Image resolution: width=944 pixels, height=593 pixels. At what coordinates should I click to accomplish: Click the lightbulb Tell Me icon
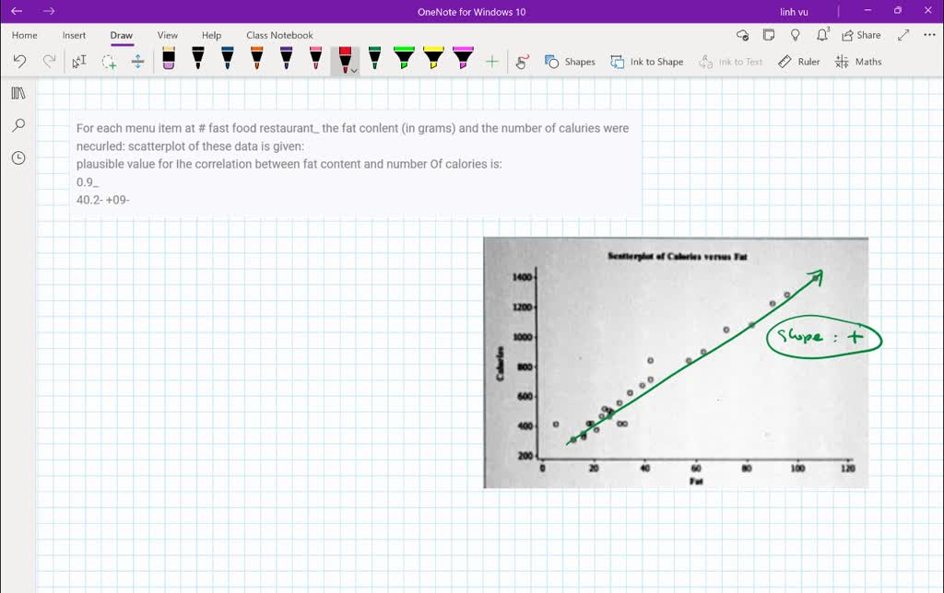[x=796, y=35]
